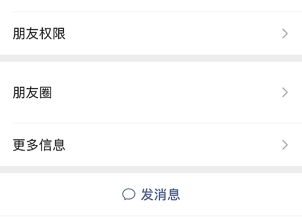The width and height of the screenshot is (302, 217).
Task: Expand 朋友圈 via its right chevron
Action: 285,92
